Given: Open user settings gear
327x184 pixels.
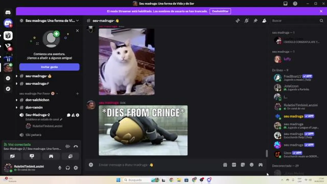Looking at the screenshot, I should 76,168.
